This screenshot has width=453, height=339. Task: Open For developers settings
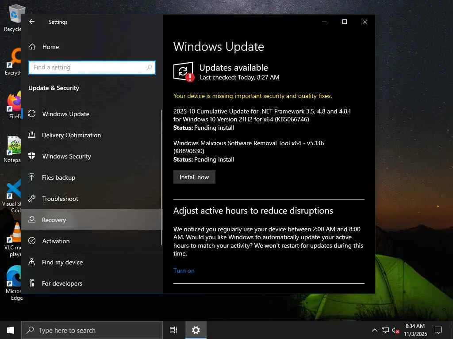pos(92,283)
